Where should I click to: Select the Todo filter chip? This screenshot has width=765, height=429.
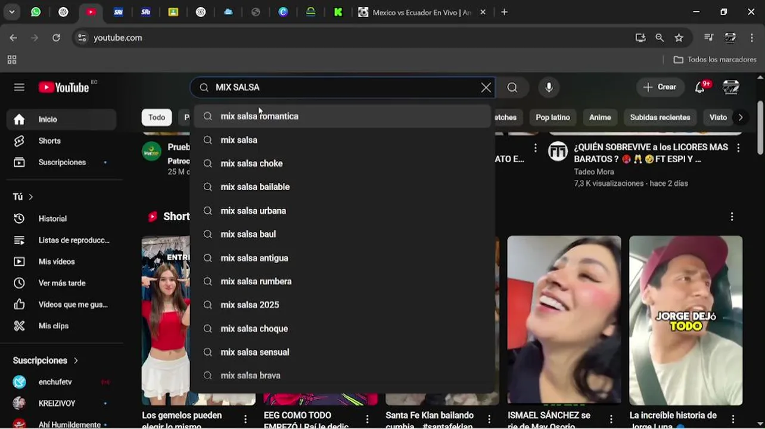[157, 117]
